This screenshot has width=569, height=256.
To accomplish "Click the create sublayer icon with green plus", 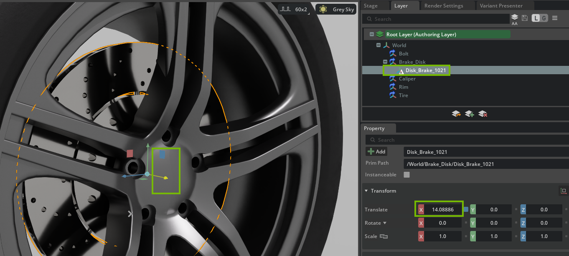I will pyautogui.click(x=469, y=113).
